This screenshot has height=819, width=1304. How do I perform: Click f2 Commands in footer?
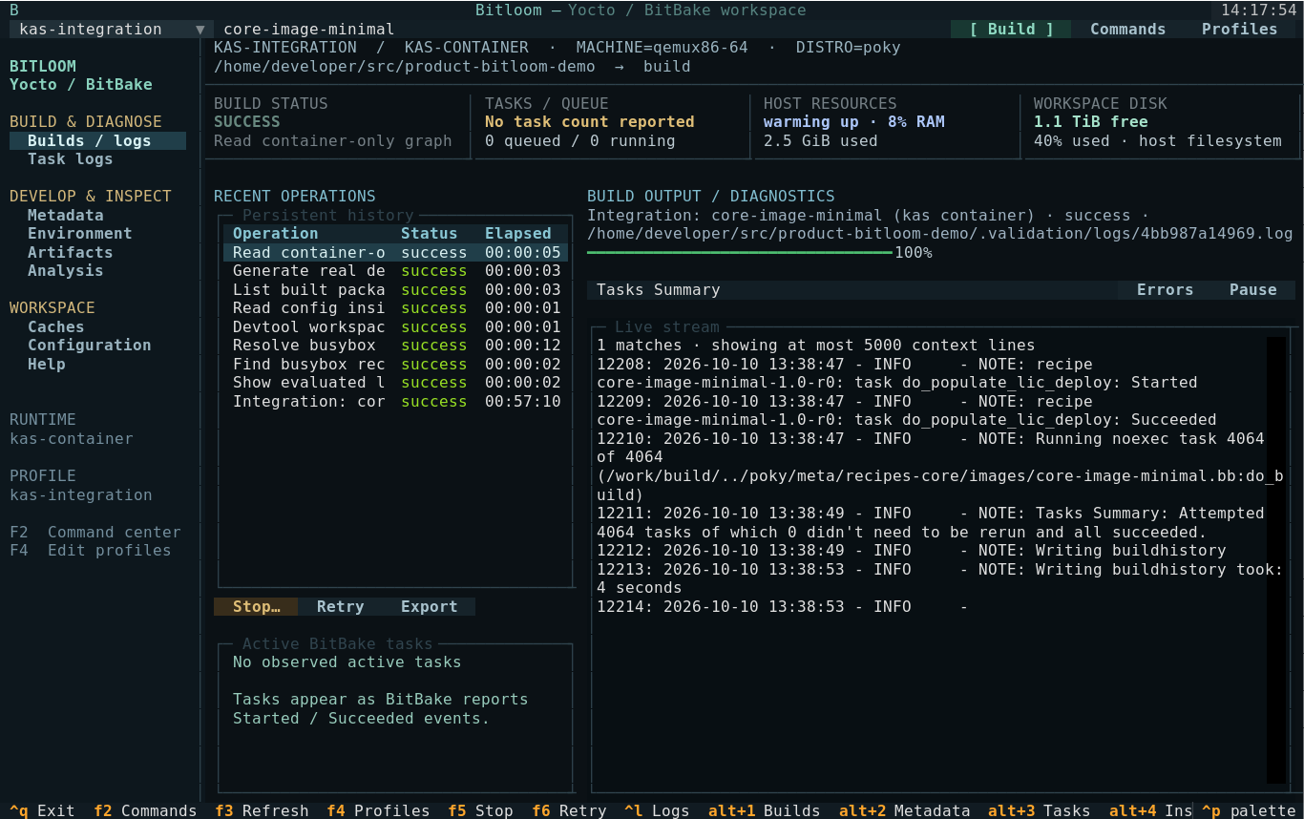145,811
